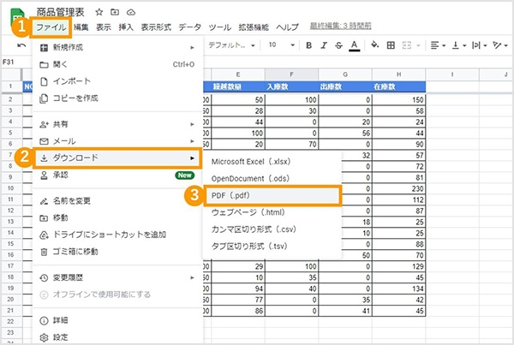Toggle italic formatting
This screenshot has height=345, width=514.
[324, 45]
